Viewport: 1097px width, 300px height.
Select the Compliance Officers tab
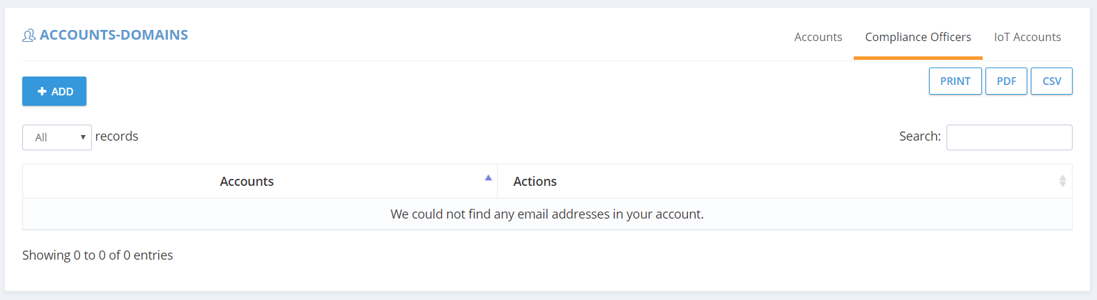[918, 37]
